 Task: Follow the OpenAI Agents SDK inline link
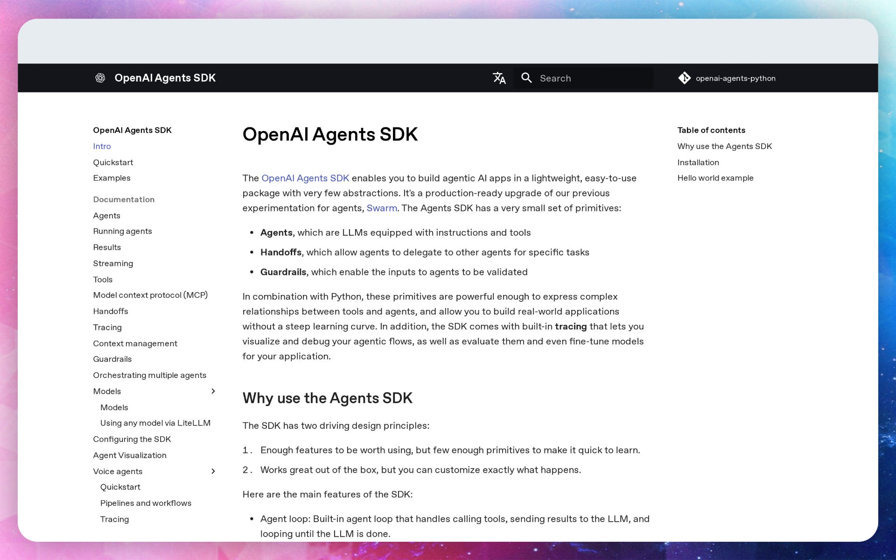pyautogui.click(x=305, y=178)
